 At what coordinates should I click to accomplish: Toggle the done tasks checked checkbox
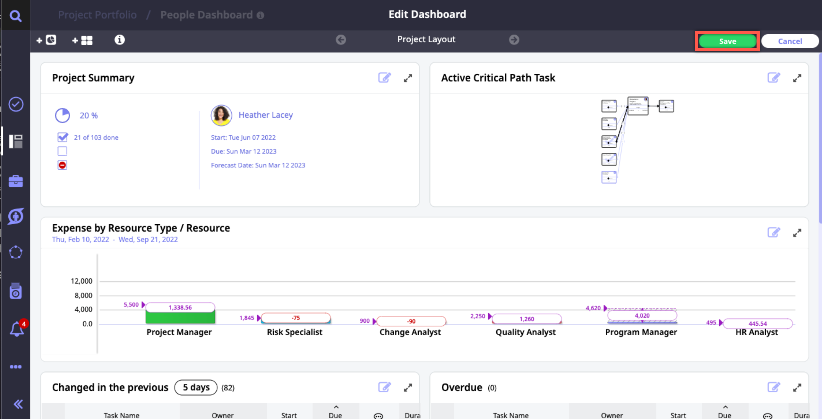point(62,137)
